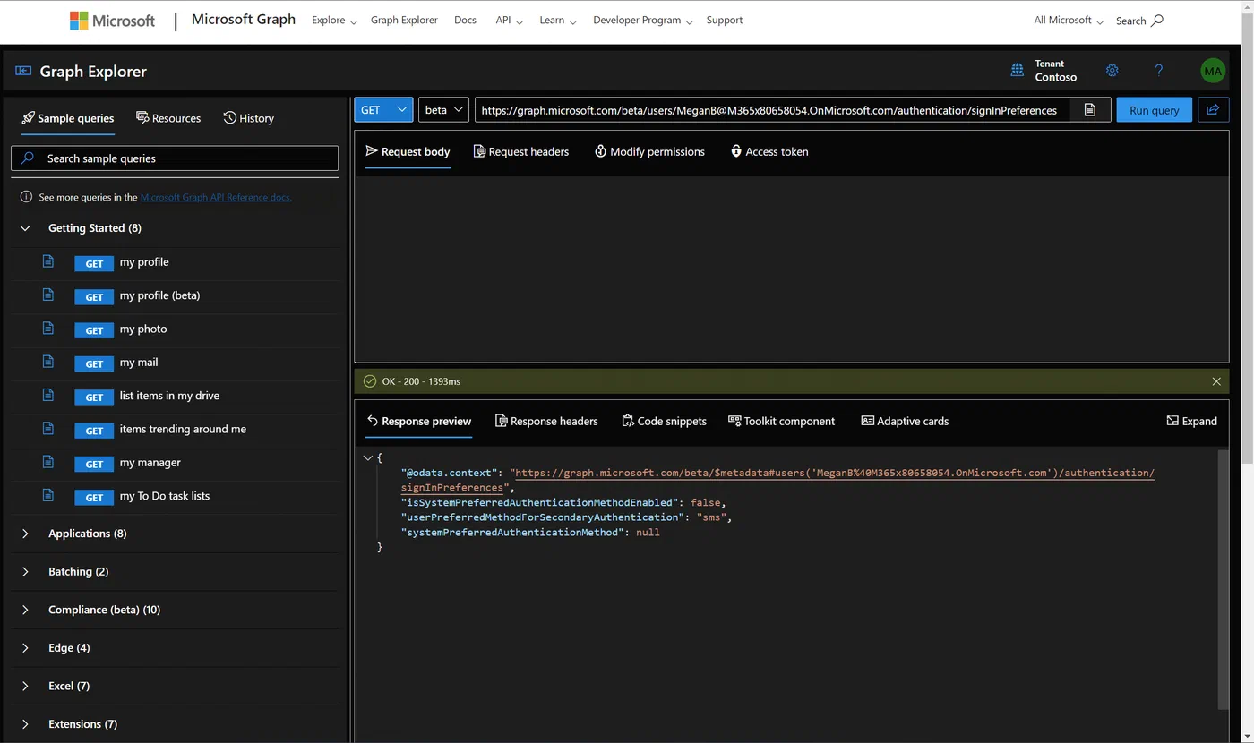Click the Microsoft Graph site title
Viewport: 1254px width, 743px height.
tap(244, 19)
